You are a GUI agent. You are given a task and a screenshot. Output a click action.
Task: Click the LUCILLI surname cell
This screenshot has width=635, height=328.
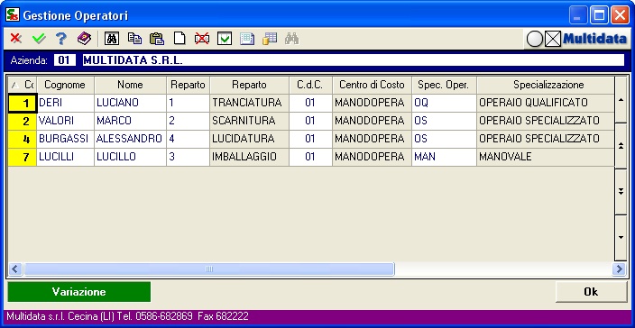pos(65,157)
